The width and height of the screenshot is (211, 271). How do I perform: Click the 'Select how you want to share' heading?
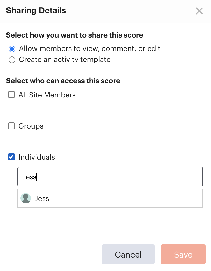coord(75,35)
